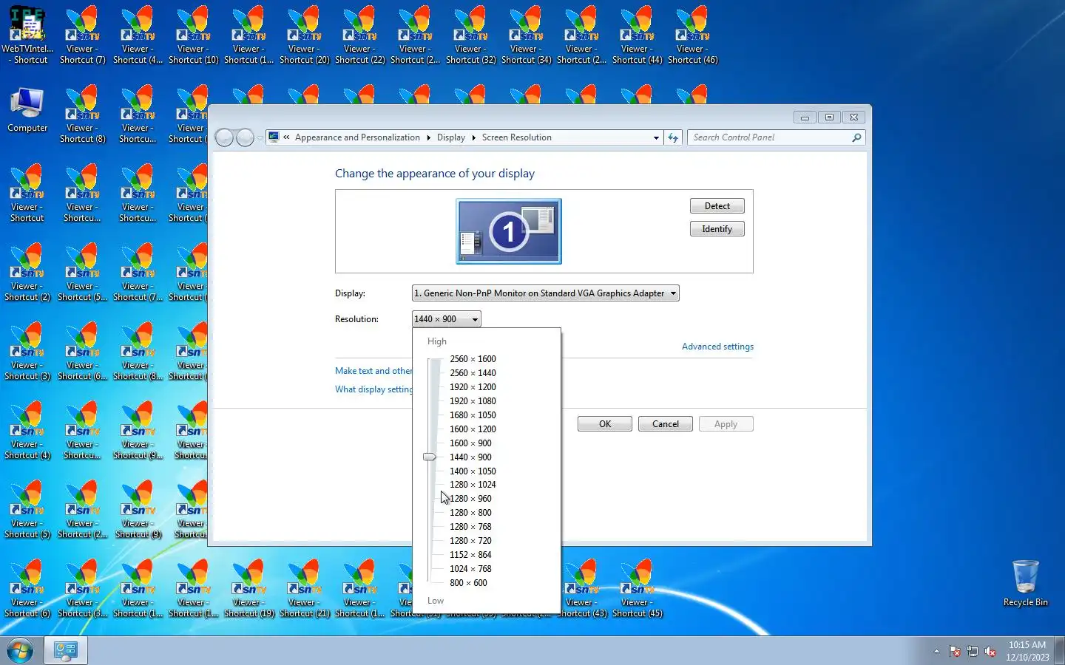Choose 1280 × 1024 resolution
Image resolution: width=1065 pixels, height=665 pixels.
tap(473, 485)
